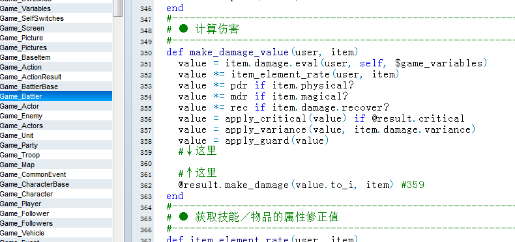Click the mdr if item.magical? line
This screenshot has height=242, width=515.
coord(263,96)
